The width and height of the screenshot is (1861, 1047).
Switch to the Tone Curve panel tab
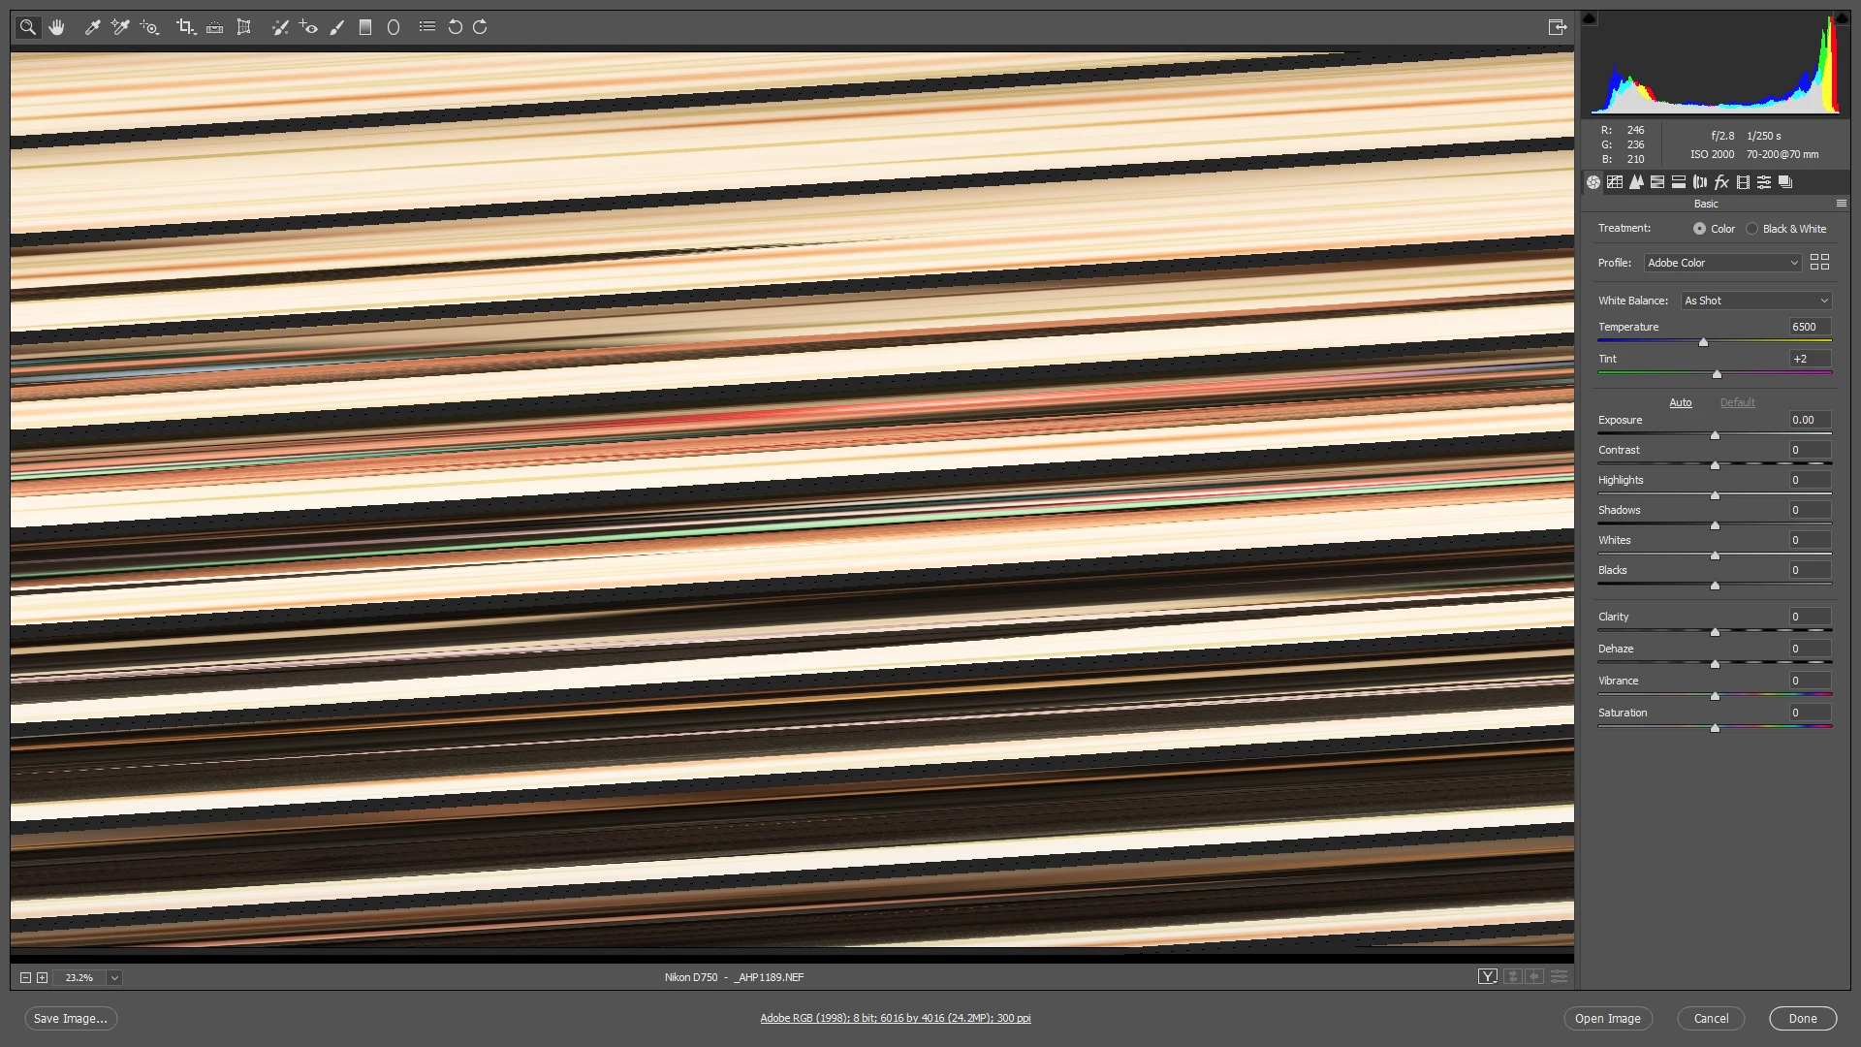point(1615,182)
